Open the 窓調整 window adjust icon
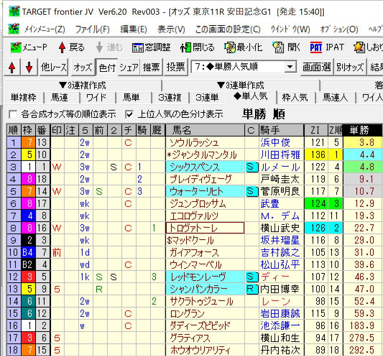Viewport: 383px width, 356px height. coord(138,48)
